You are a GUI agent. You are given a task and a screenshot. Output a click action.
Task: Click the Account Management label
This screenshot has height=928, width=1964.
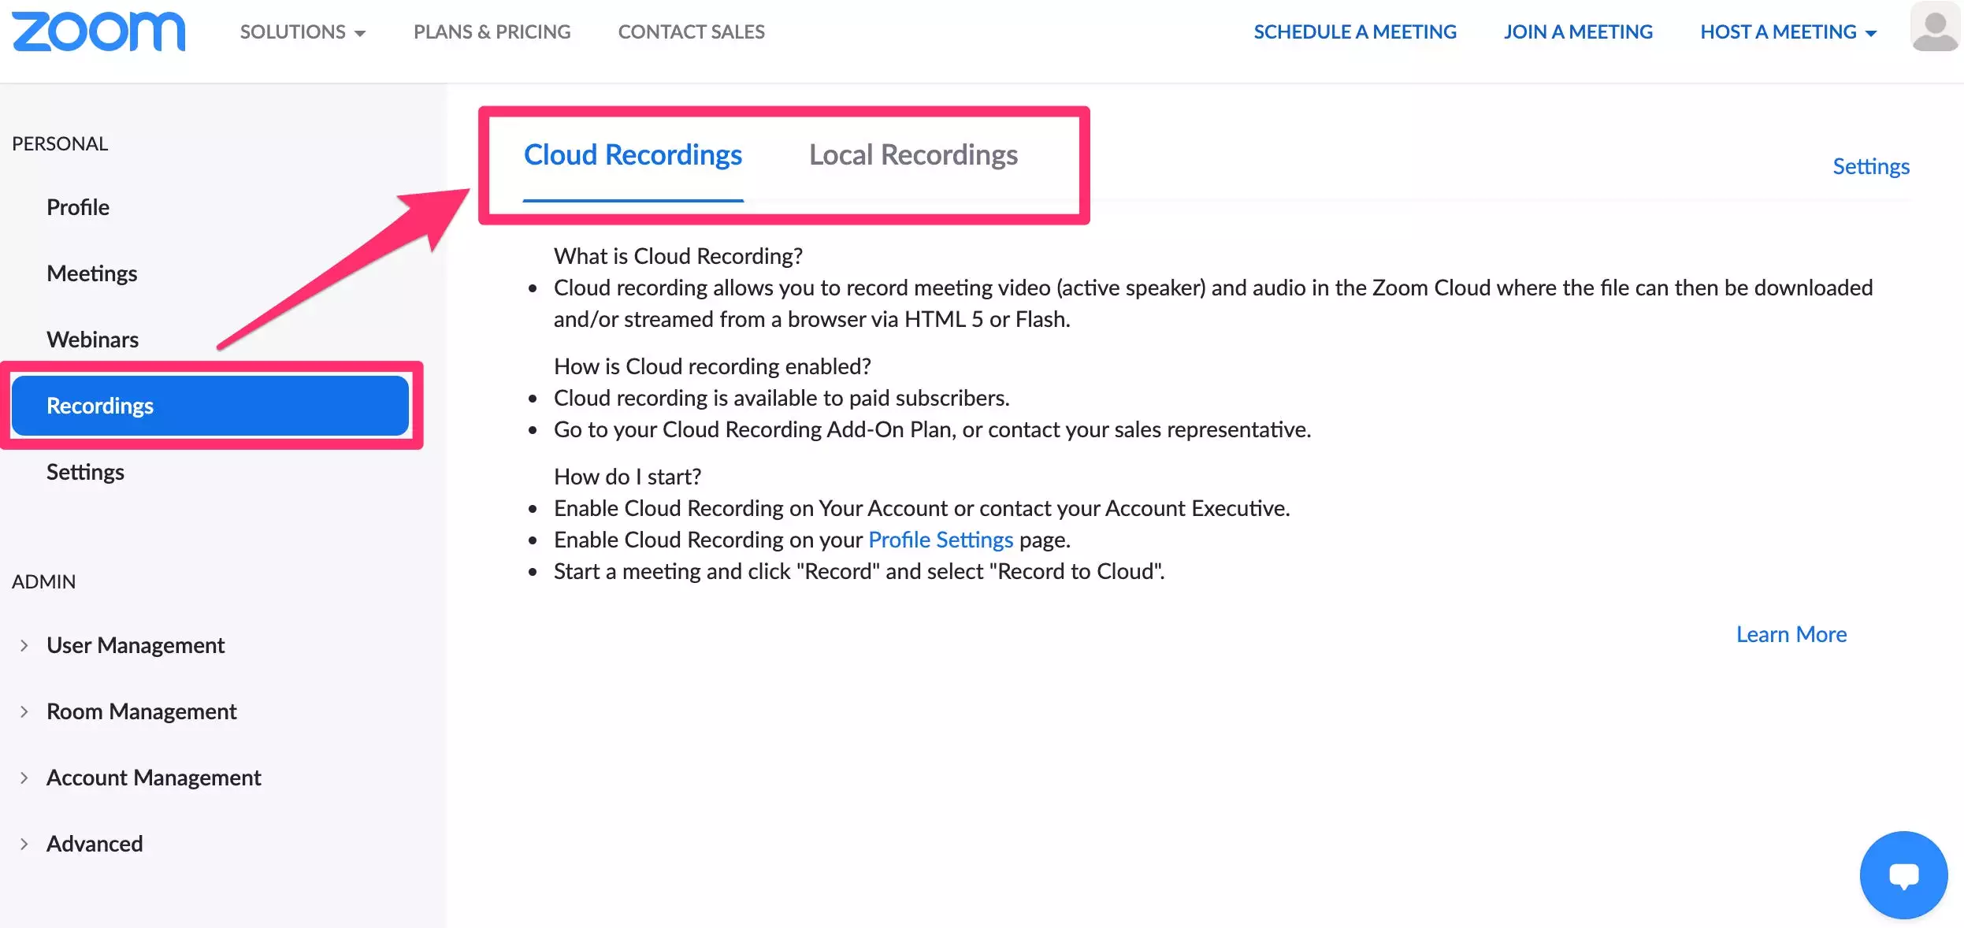pos(154,778)
